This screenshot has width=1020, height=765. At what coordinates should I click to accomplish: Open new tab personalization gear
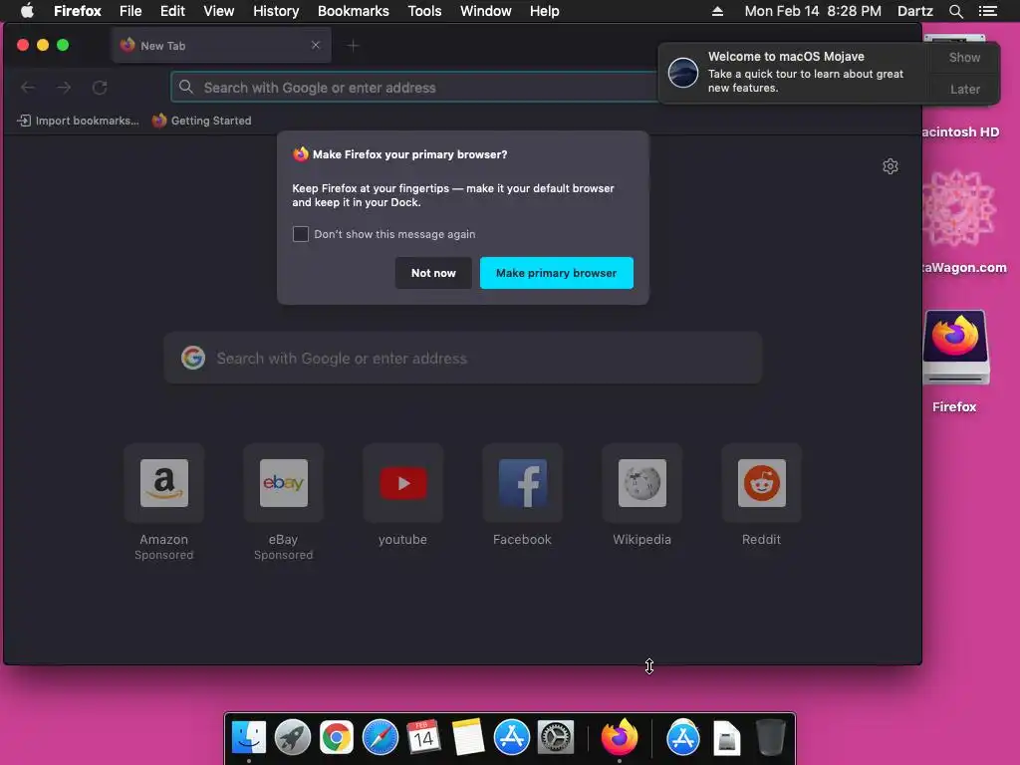[x=891, y=166]
